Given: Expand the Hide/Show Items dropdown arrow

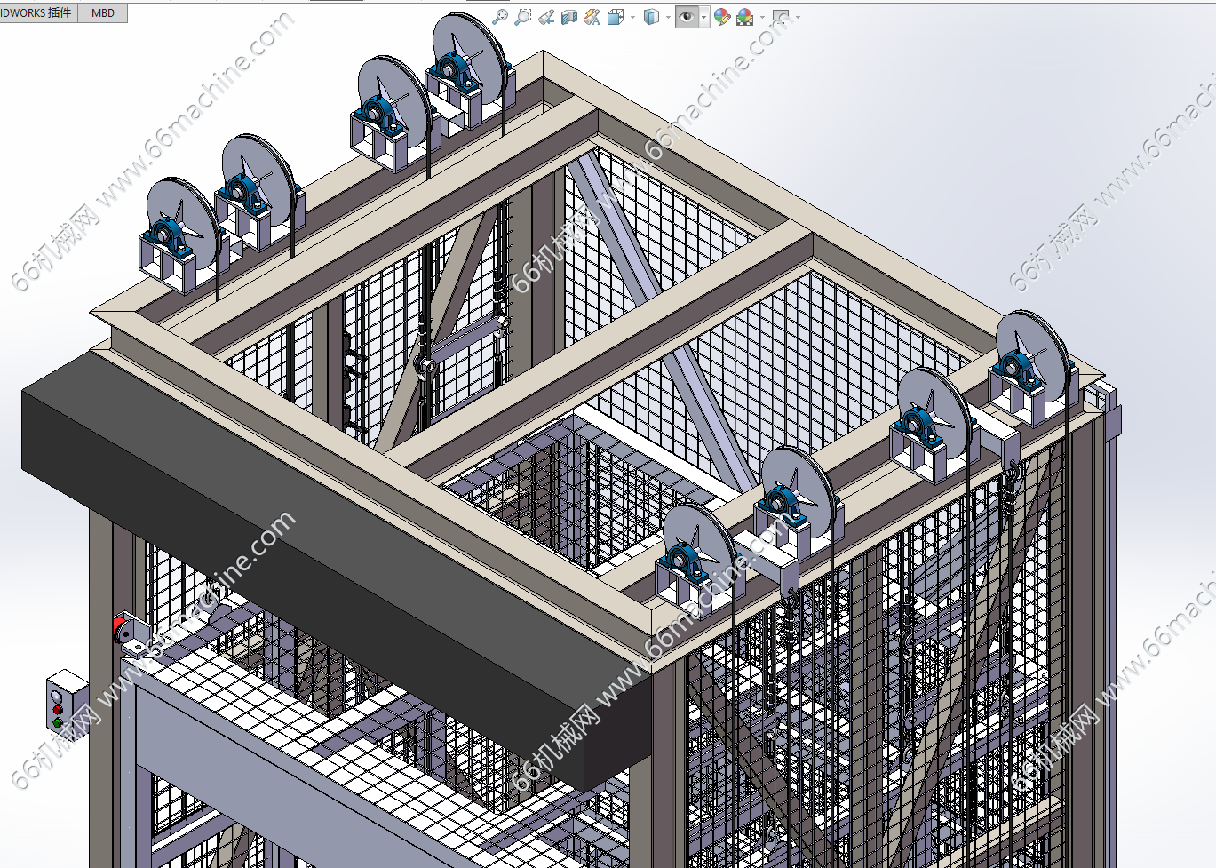Looking at the screenshot, I should (x=703, y=17).
